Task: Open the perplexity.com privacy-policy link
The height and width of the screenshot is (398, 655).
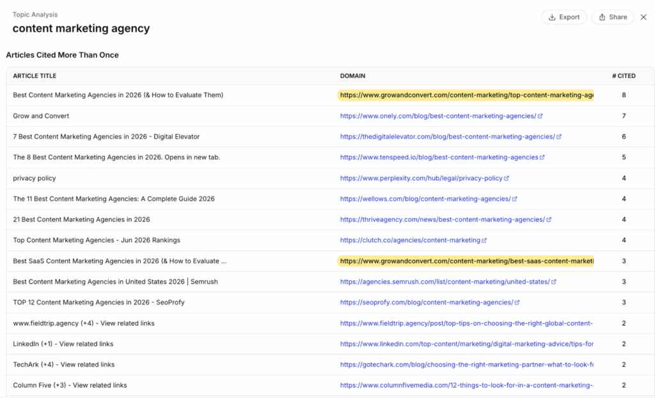Action: click(x=421, y=178)
